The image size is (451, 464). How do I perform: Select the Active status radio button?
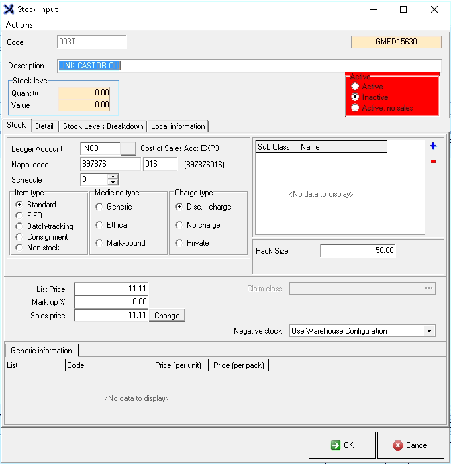pos(355,87)
